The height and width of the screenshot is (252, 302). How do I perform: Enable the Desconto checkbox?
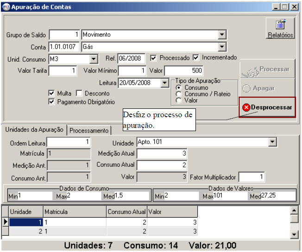[79, 93]
